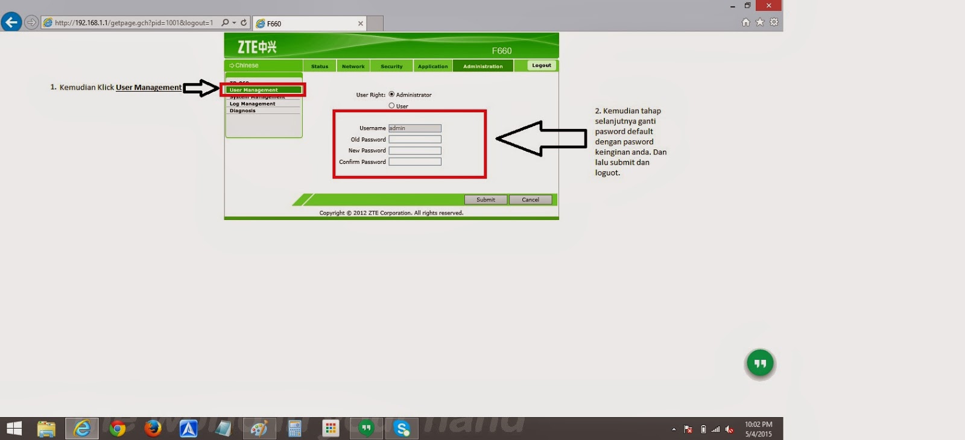Go back with the browser back arrow
The height and width of the screenshot is (440, 965).
[11, 22]
